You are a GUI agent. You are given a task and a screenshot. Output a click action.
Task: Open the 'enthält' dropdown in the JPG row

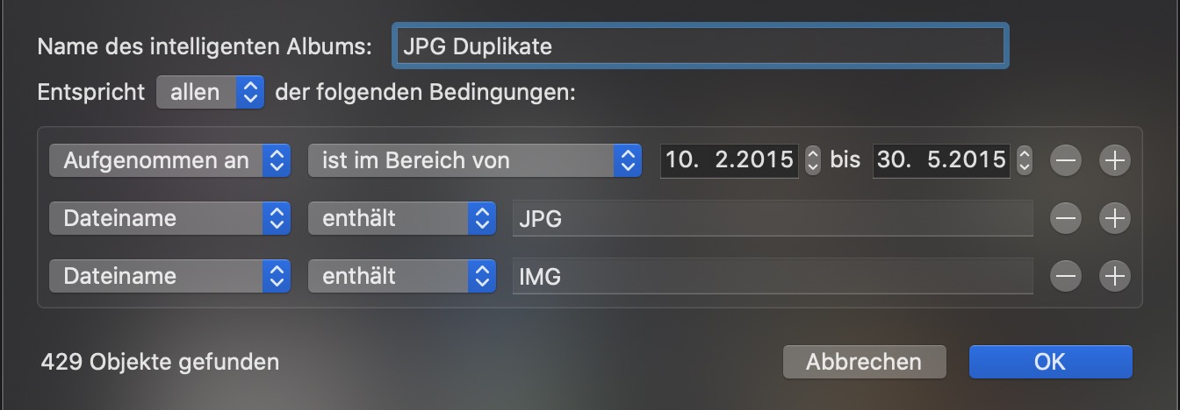tap(402, 218)
